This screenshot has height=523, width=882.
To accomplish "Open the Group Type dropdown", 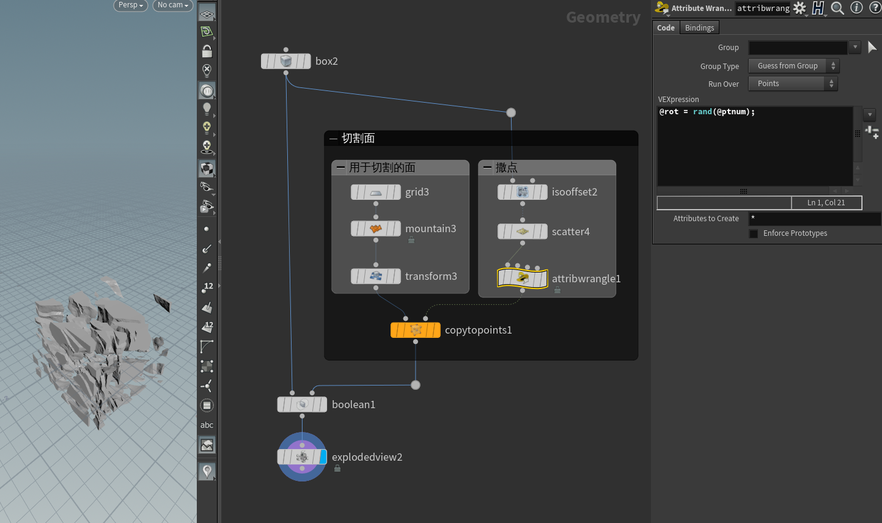I will 794,66.
